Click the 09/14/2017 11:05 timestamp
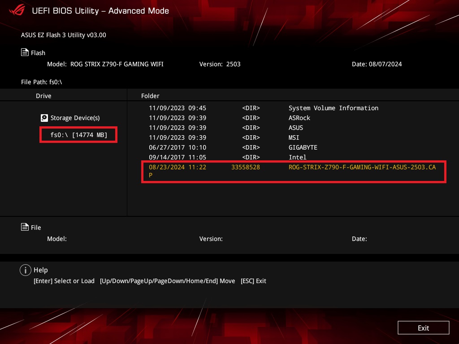459x344 pixels. tap(178, 157)
